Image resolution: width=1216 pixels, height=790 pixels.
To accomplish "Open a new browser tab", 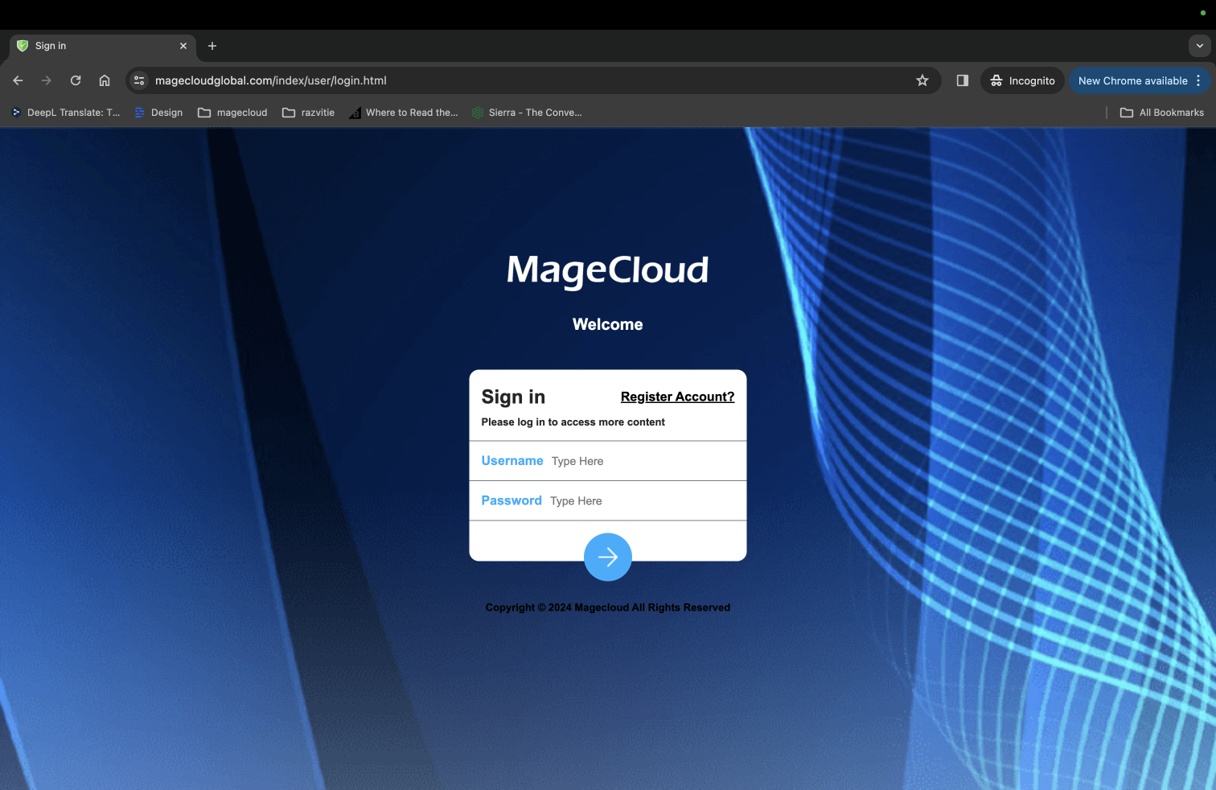I will point(212,46).
